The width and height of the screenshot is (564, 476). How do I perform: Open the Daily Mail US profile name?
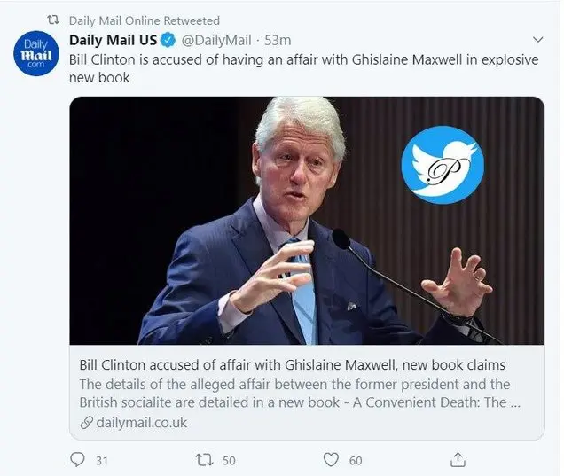114,40
